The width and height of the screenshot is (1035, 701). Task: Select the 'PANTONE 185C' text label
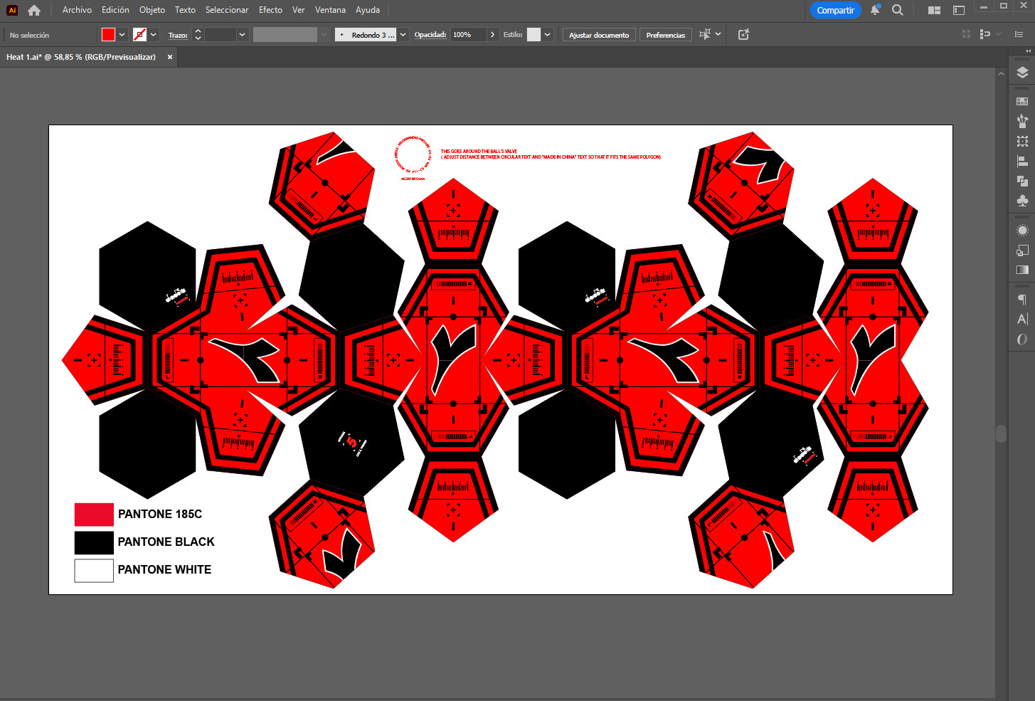pos(160,514)
